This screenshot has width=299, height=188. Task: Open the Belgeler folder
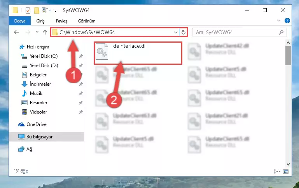coord(38,75)
